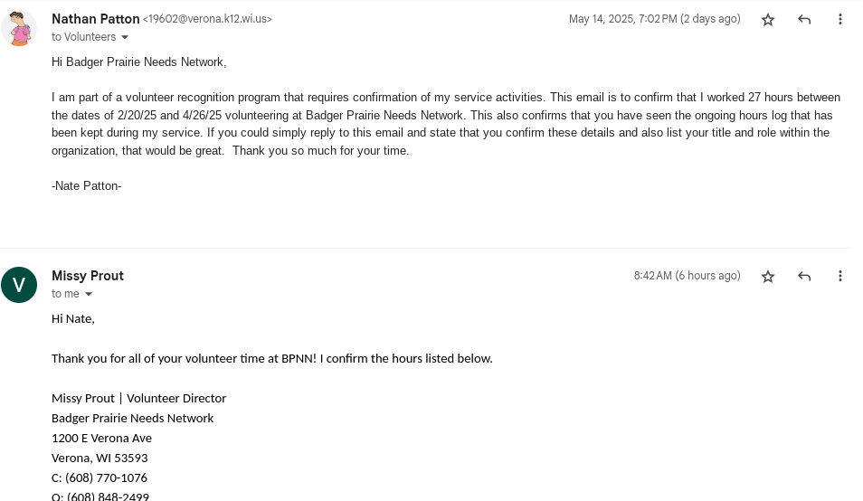Viewport: 863px width, 501px height.
Task: Click the sender name Nathan Patton
Action: click(x=96, y=19)
